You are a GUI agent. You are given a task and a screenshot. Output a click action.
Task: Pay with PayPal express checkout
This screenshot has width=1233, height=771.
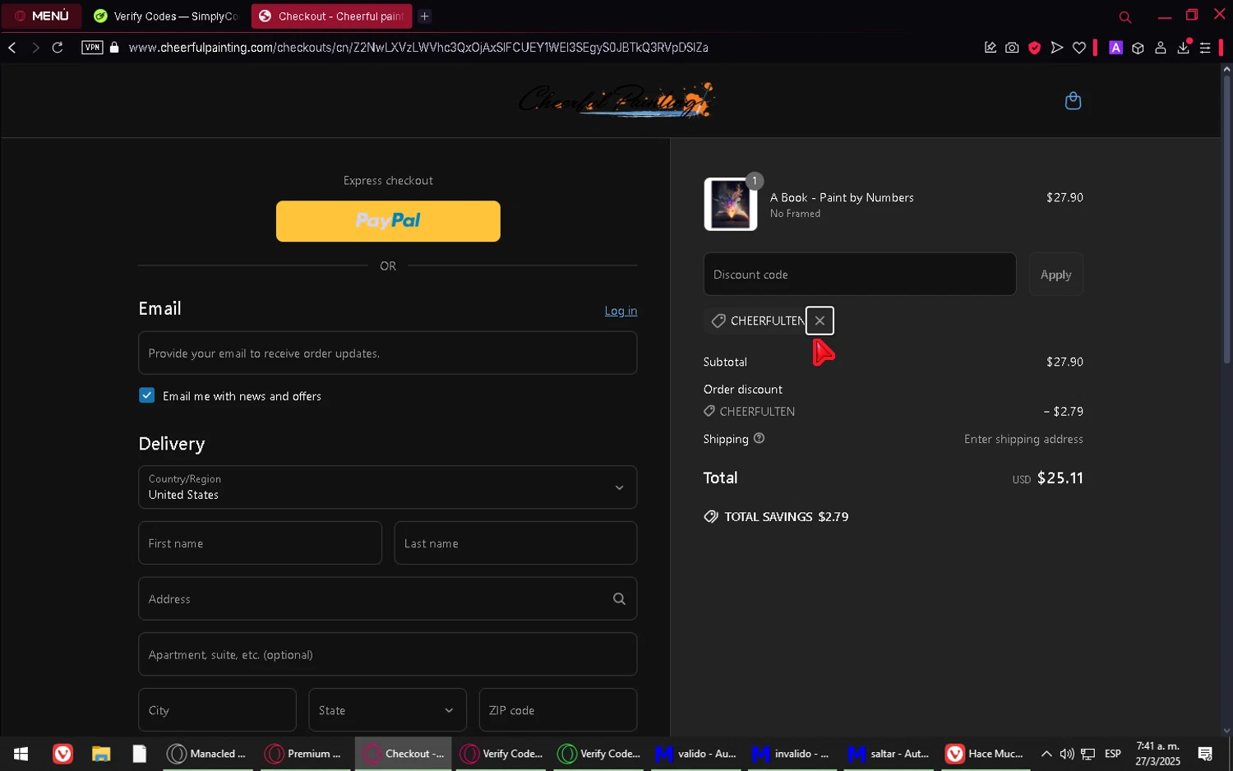click(x=388, y=221)
